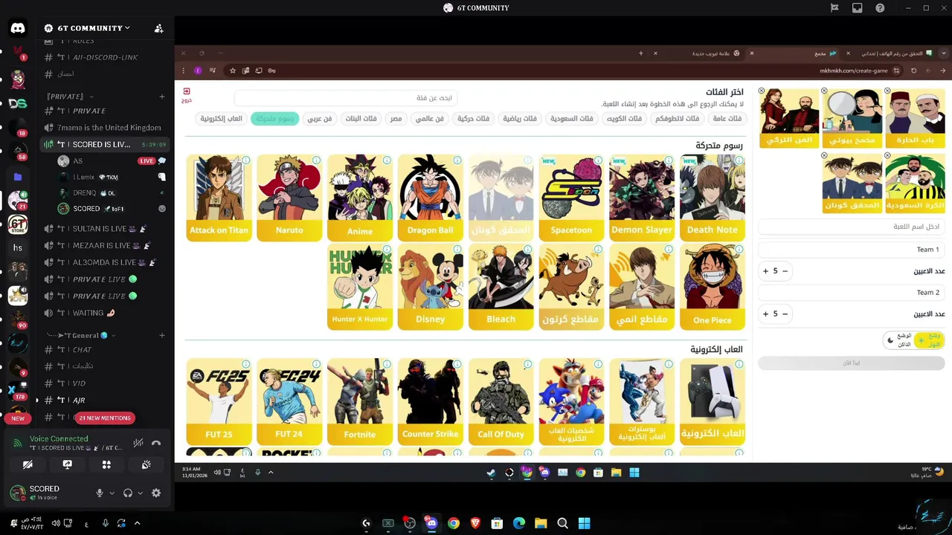Switch to day mode وضع النهار
This screenshot has width=952, height=535.
click(930, 340)
